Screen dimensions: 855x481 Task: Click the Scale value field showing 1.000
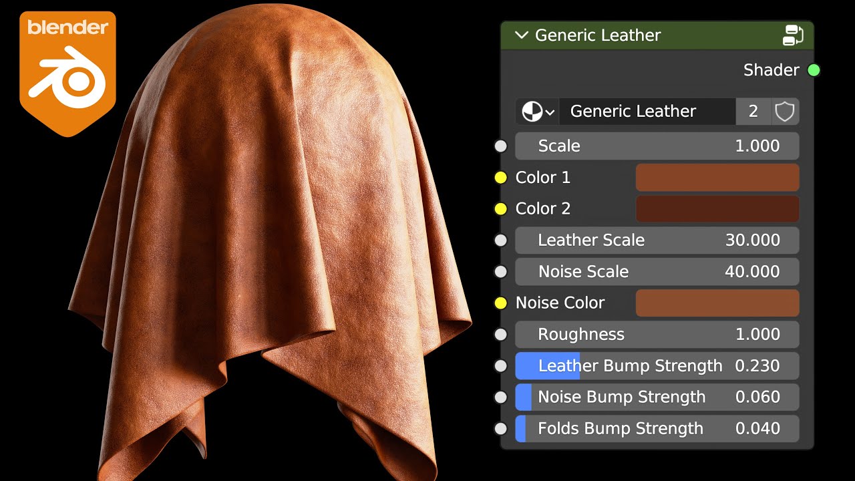pyautogui.click(x=657, y=146)
